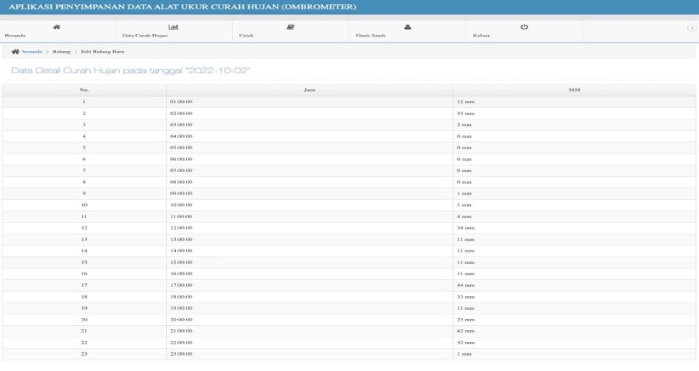The width and height of the screenshot is (699, 371).
Task: Select the MM value in the 23:00:00 row
Action: click(464, 354)
